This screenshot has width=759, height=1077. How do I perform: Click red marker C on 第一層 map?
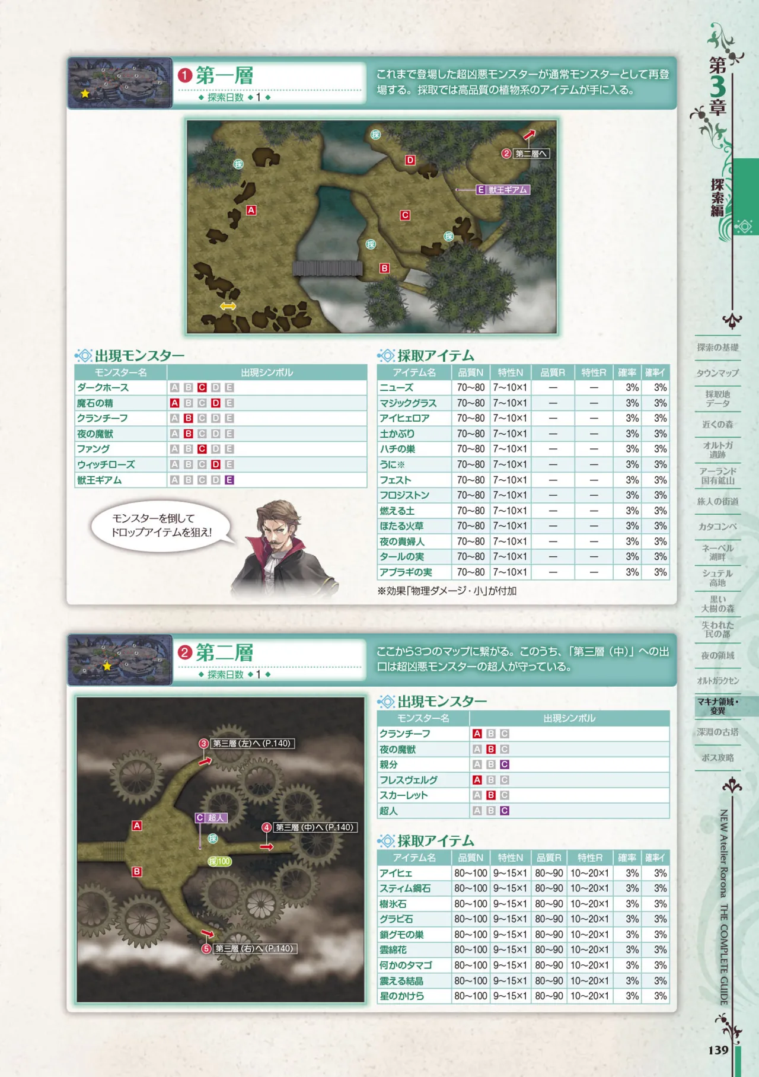tap(405, 215)
